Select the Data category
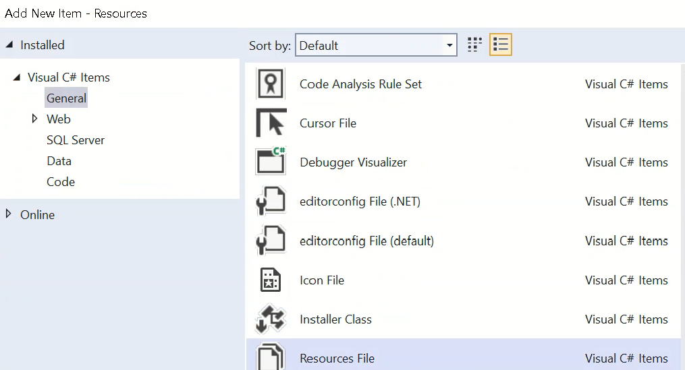The width and height of the screenshot is (685, 370). pyautogui.click(x=59, y=161)
